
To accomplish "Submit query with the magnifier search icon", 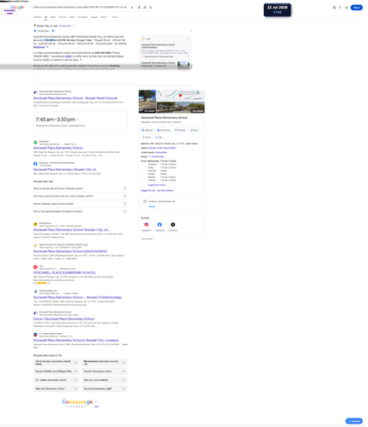I will 151,8.
